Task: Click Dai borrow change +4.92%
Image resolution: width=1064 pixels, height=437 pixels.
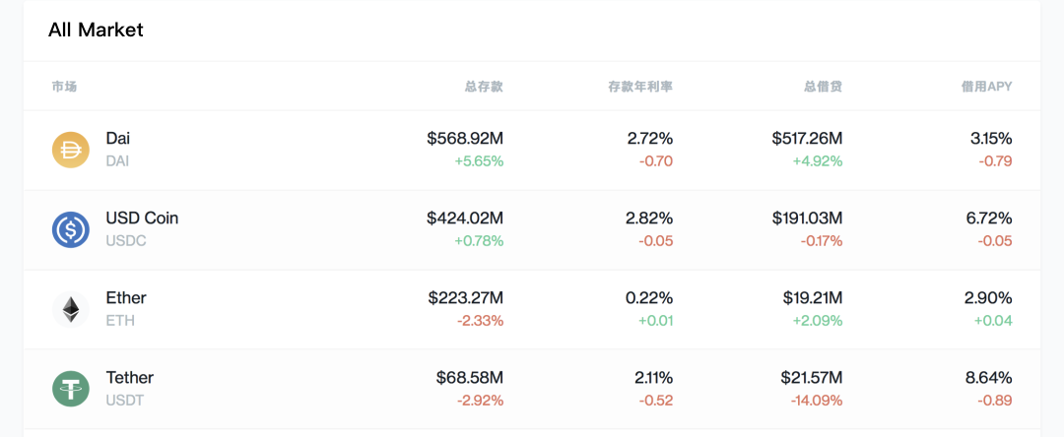Action: pos(817,161)
